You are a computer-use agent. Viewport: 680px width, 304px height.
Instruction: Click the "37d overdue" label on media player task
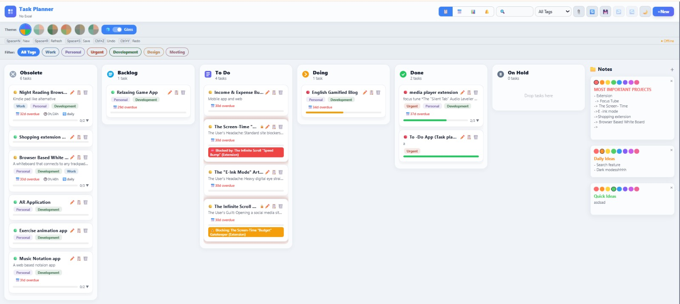click(x=418, y=114)
